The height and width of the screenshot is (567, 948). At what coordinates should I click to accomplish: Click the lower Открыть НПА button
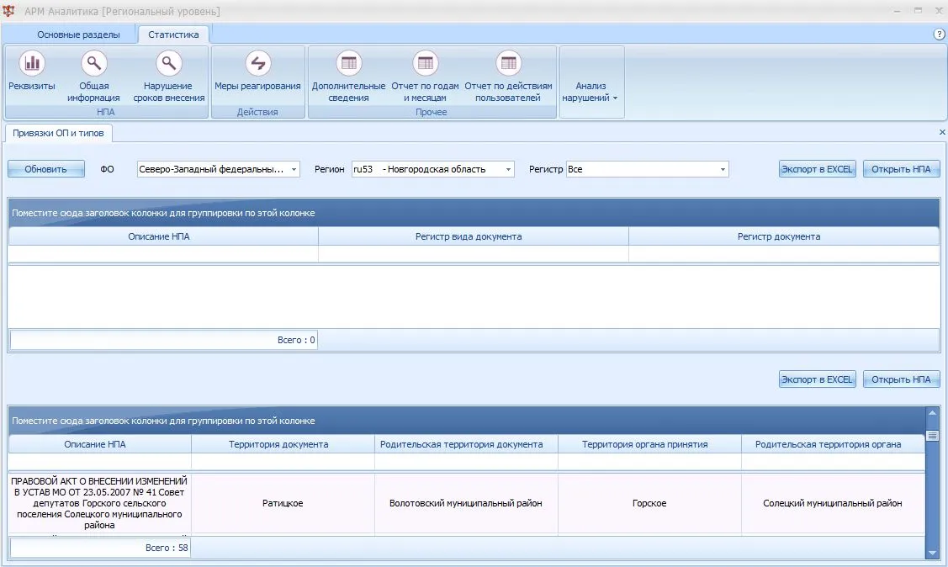pos(902,379)
